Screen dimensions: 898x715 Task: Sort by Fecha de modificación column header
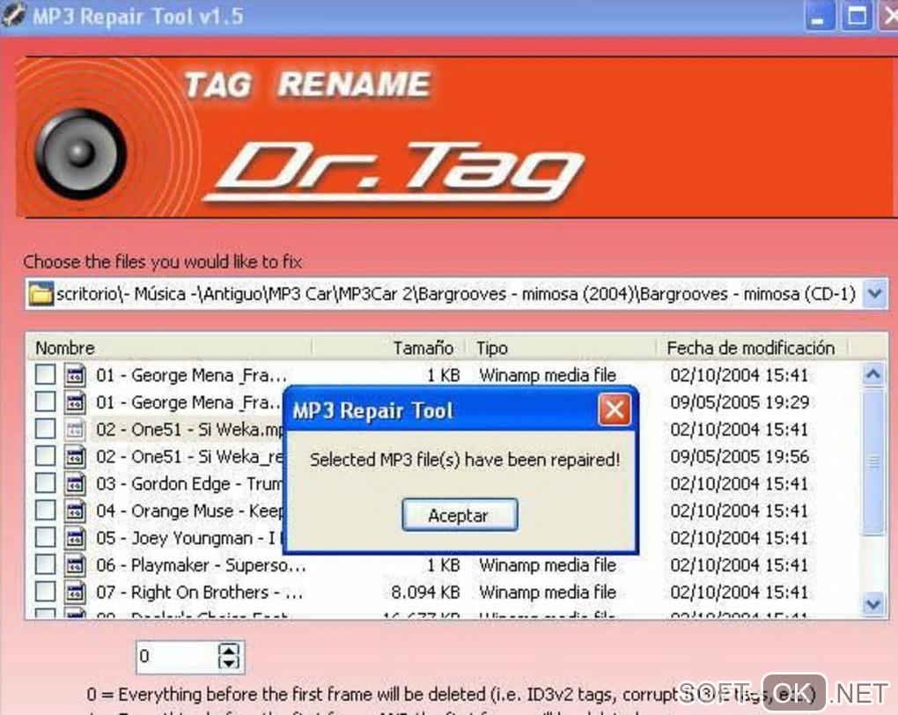click(x=752, y=347)
